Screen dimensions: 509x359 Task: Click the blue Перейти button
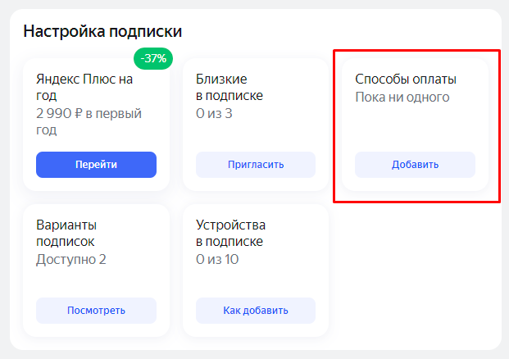[x=96, y=165]
